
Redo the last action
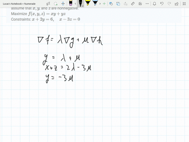tap(169, 4)
